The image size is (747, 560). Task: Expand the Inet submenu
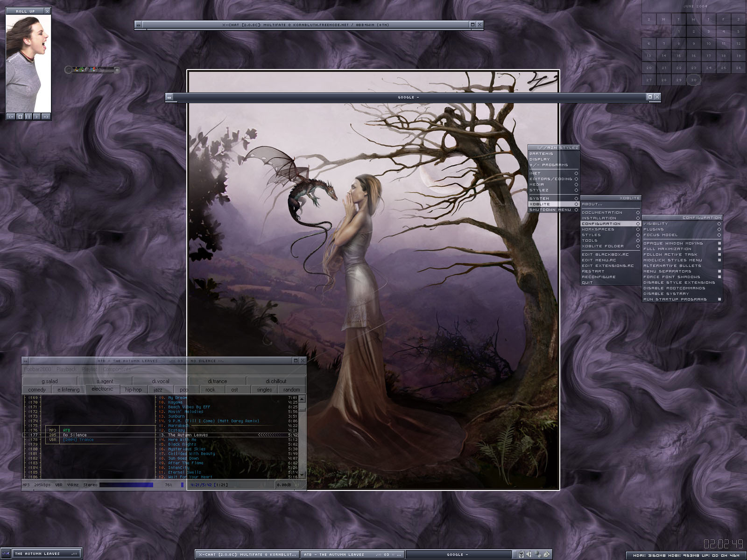[554, 173]
